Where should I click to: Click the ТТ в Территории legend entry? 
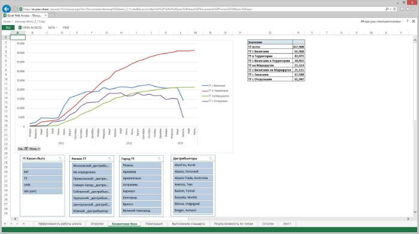(x=215, y=91)
